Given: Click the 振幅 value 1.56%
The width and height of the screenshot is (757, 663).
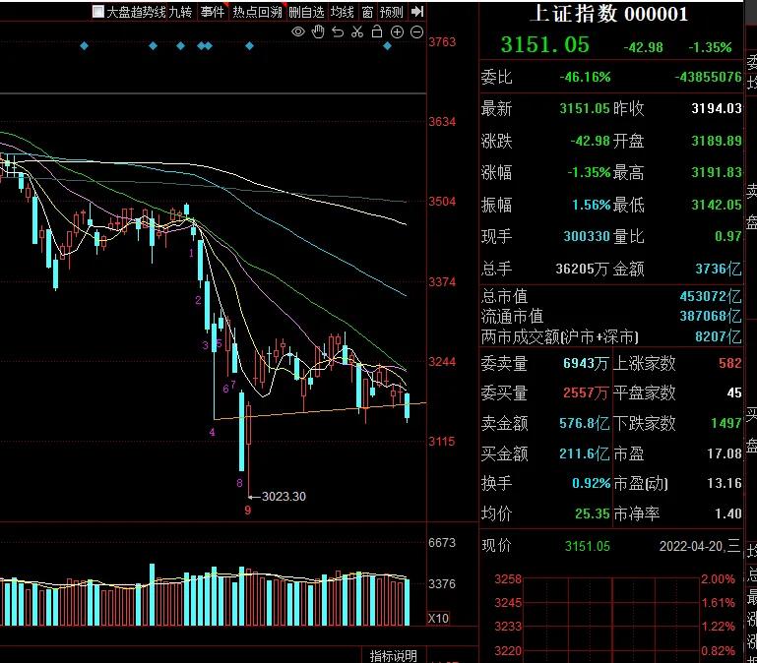Looking at the screenshot, I should 592,205.
